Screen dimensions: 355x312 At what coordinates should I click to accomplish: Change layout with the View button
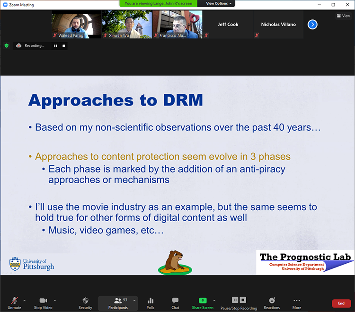pyautogui.click(x=344, y=16)
